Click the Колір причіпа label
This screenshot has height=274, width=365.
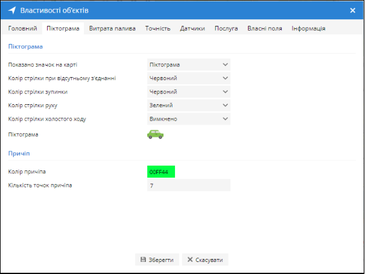tap(27, 172)
